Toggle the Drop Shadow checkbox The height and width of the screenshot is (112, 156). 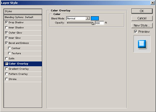tap(6, 22)
